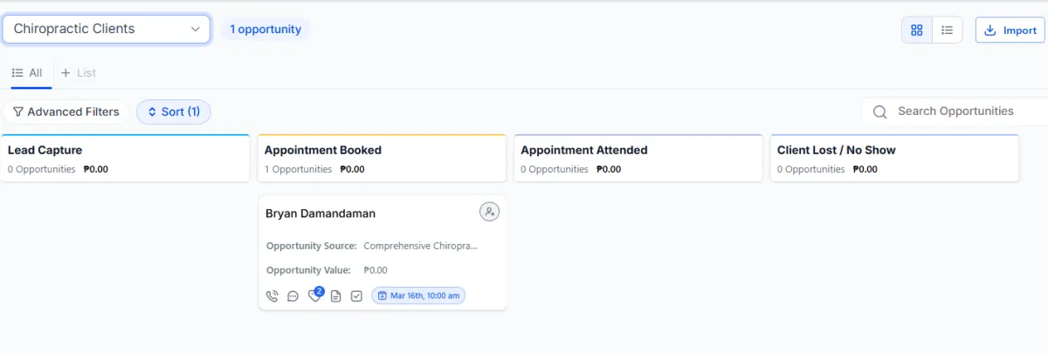Click the Import button

[x=1010, y=30]
